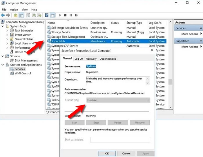Click the Properties sheet toolbar icon
Image resolution: width=203 pixels, height=157 pixels.
[x=28, y=15]
